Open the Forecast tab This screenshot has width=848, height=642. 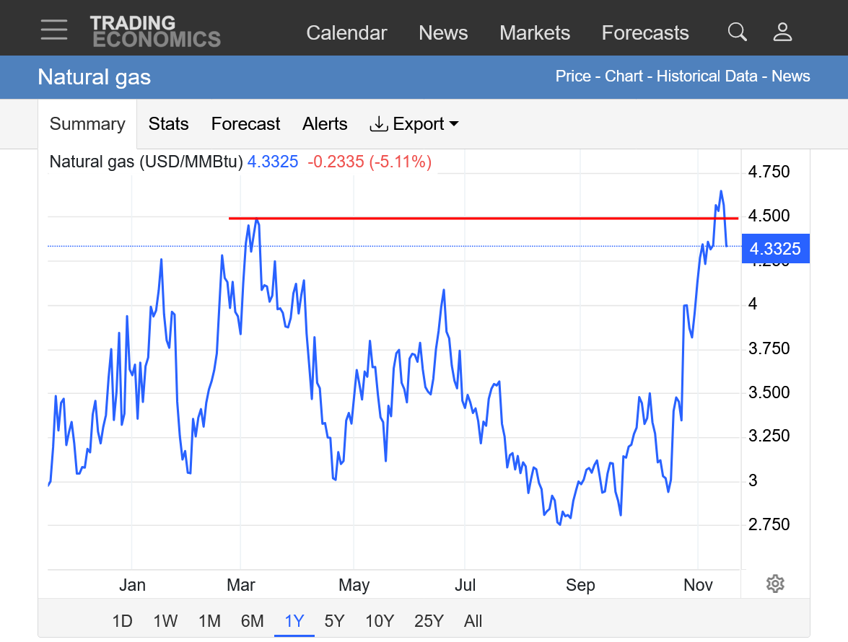[245, 124]
